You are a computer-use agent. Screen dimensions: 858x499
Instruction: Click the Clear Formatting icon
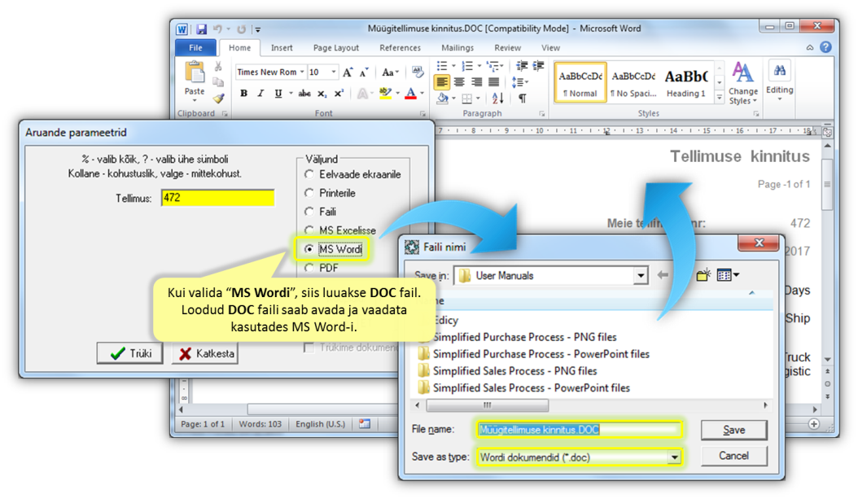pyautogui.click(x=418, y=72)
